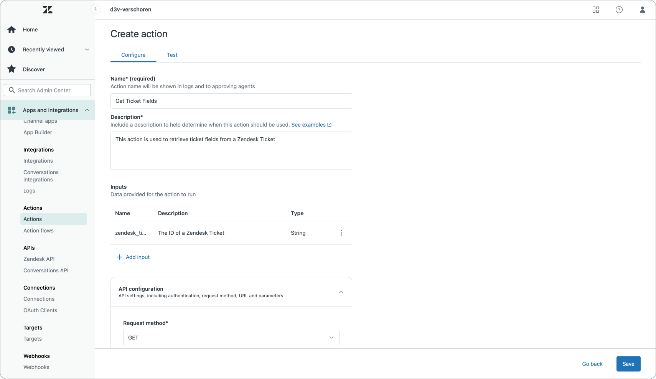Expand the Recently viewed section
Screen dimensions: 656x379
tap(87, 49)
